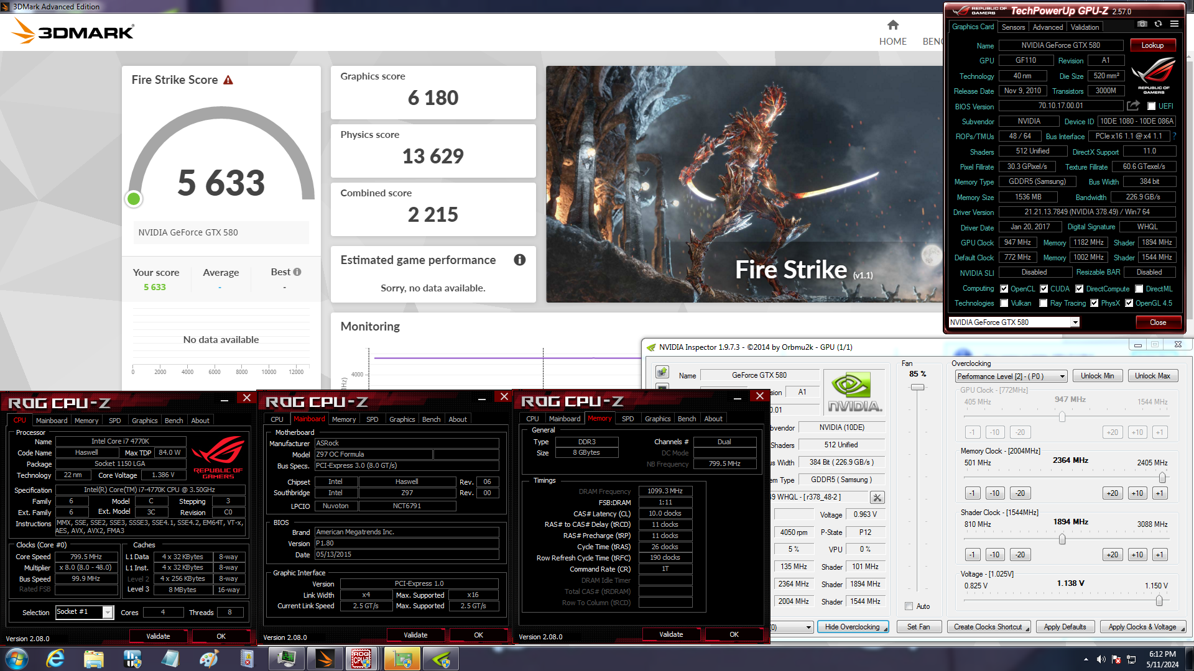The image size is (1194, 671).
Task: Toggle the Vulkan checkbox
Action: pyautogui.click(x=1004, y=303)
